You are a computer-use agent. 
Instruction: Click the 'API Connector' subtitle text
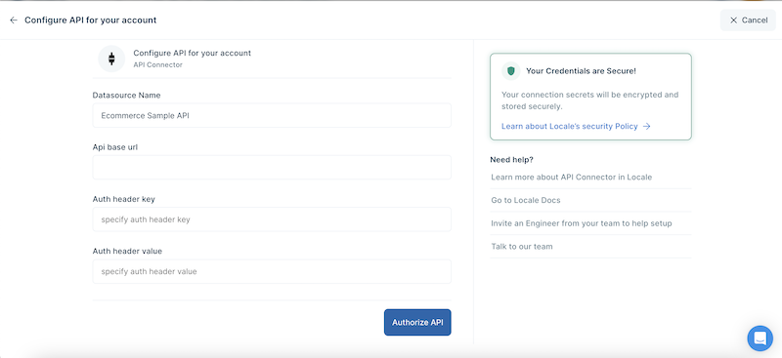pyautogui.click(x=157, y=64)
